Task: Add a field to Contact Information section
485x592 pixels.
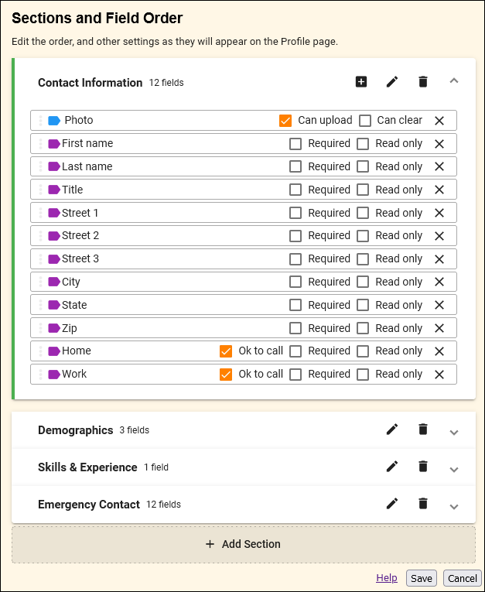Action: coord(361,82)
